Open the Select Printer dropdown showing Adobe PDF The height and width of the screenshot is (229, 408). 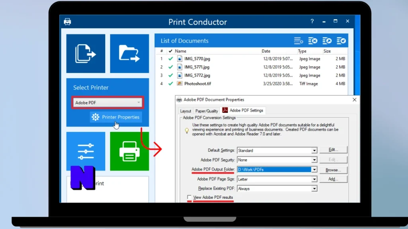108,103
